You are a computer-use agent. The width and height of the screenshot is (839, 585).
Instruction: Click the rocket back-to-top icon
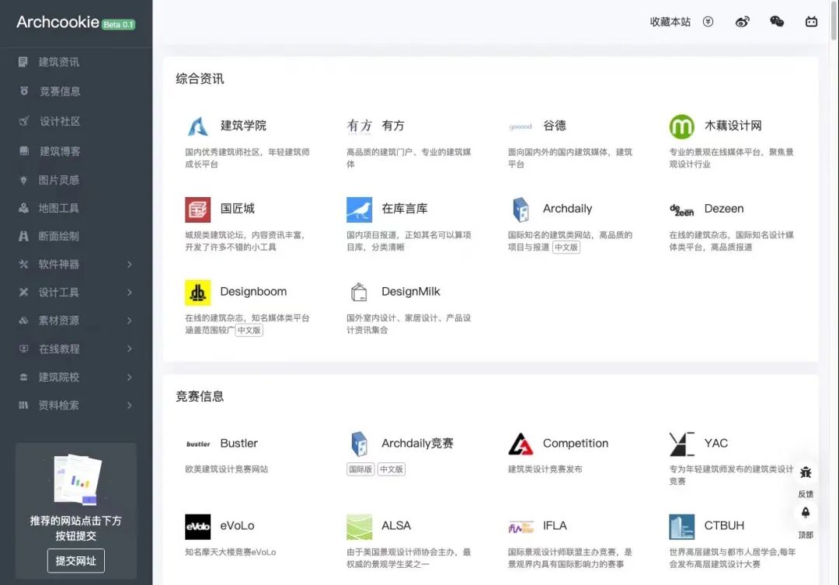pyautogui.click(x=806, y=513)
